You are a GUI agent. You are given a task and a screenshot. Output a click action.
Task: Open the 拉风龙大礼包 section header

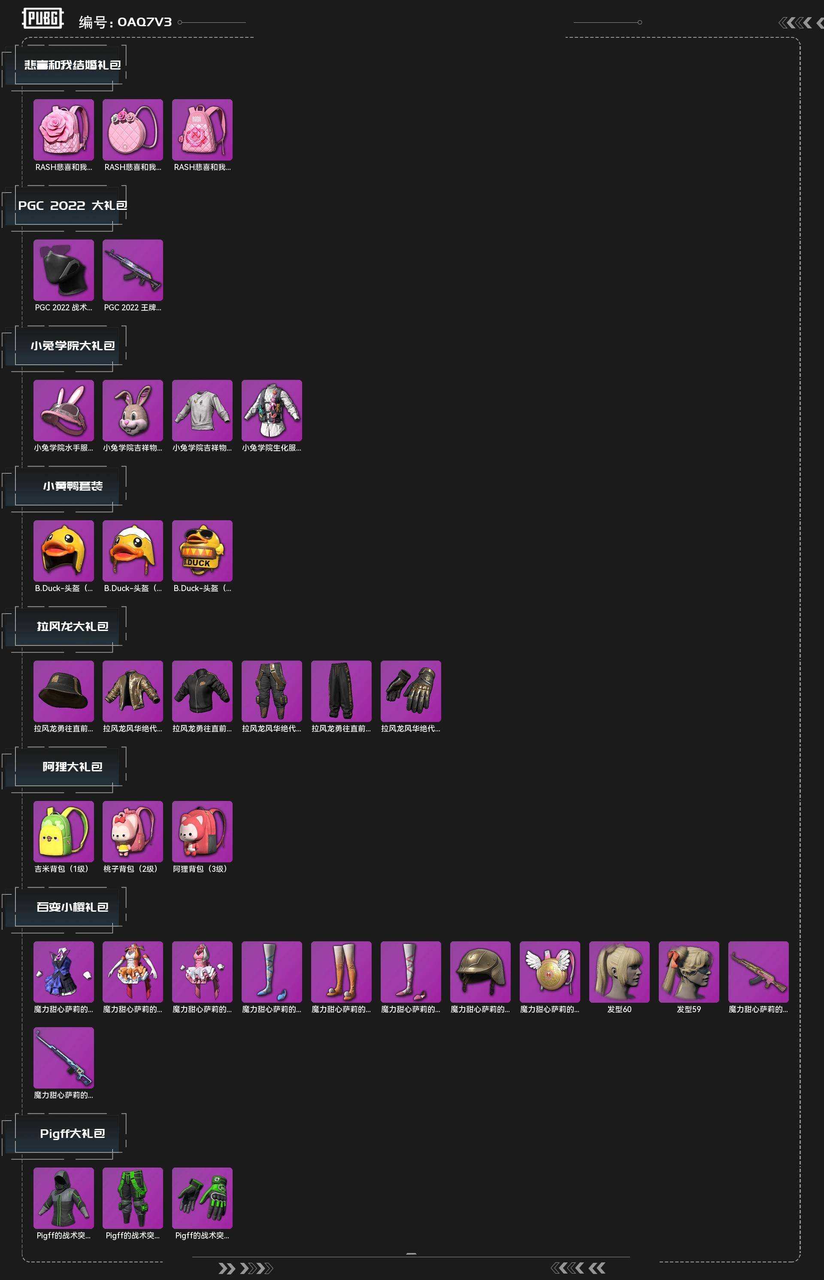coord(72,626)
